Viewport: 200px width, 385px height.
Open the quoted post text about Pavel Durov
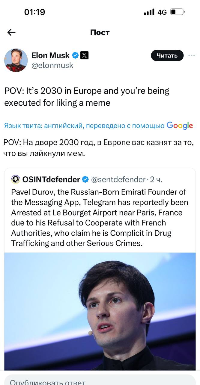click(99, 217)
